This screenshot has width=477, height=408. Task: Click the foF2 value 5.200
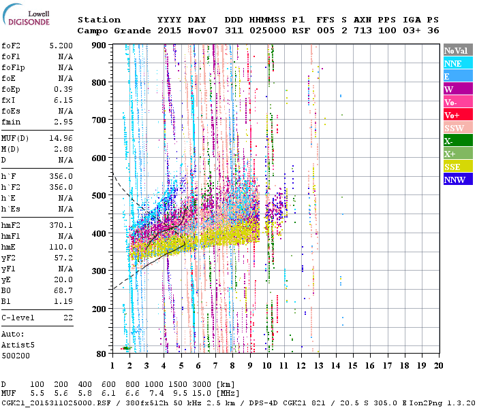(61, 46)
